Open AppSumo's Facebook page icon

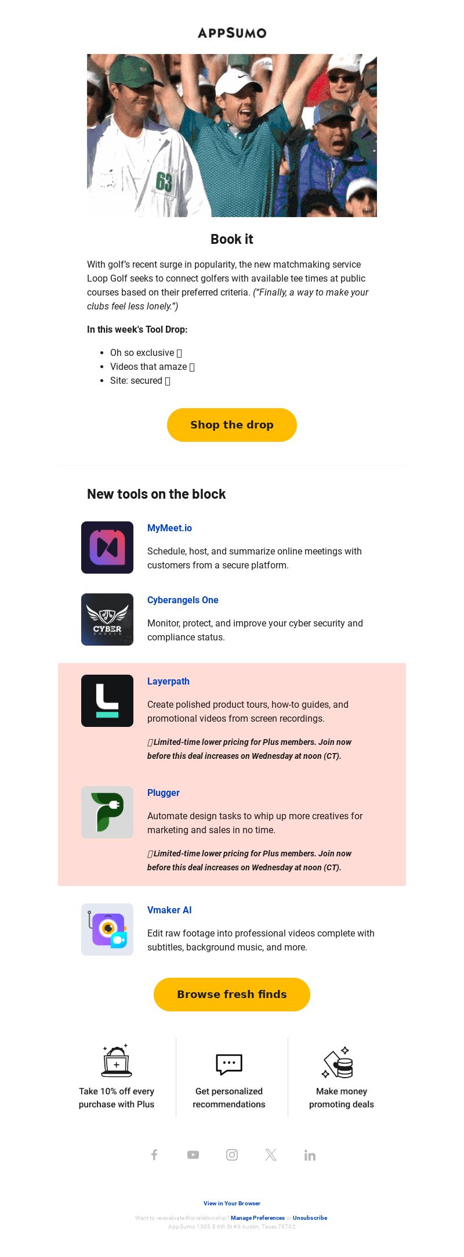pyautogui.click(x=154, y=1155)
